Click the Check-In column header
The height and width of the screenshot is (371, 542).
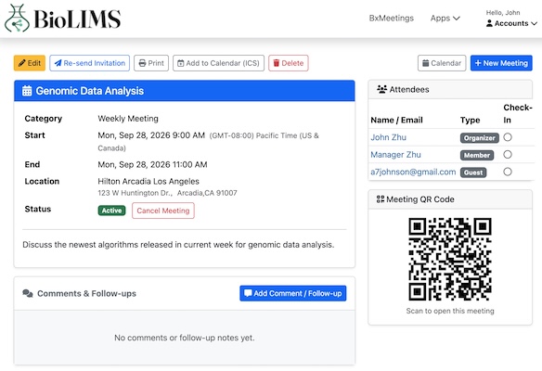tap(518, 114)
